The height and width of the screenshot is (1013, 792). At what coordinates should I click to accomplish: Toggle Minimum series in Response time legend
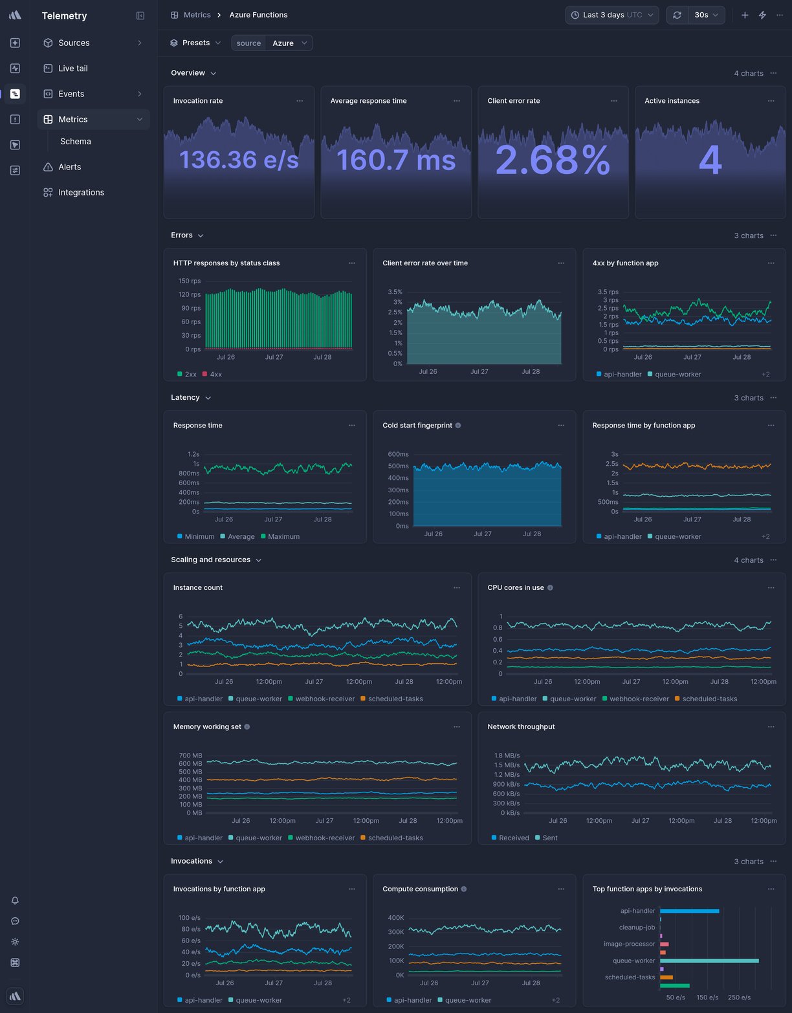[x=196, y=537]
